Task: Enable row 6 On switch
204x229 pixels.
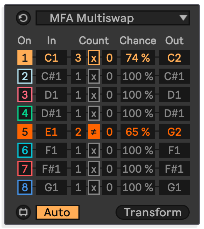Action: pyautogui.click(x=25, y=150)
